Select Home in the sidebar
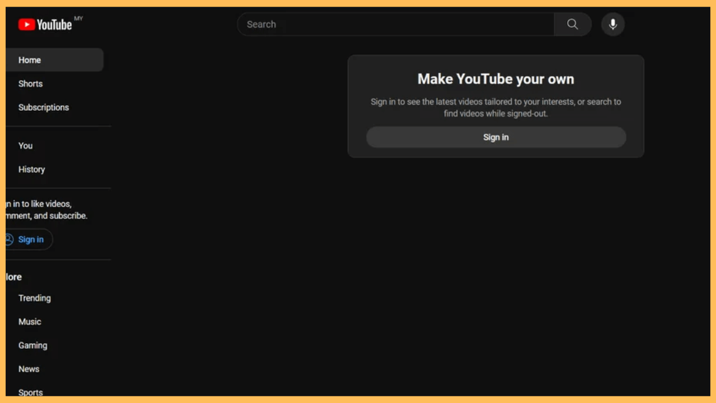Screen dimensions: 716x403 (x=29, y=60)
